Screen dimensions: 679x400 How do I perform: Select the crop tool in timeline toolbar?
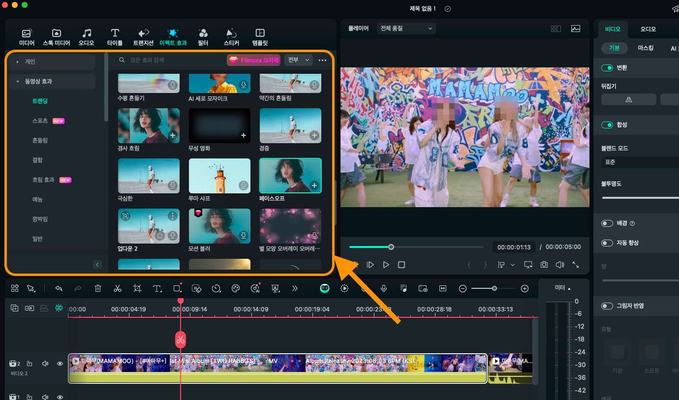coord(137,288)
